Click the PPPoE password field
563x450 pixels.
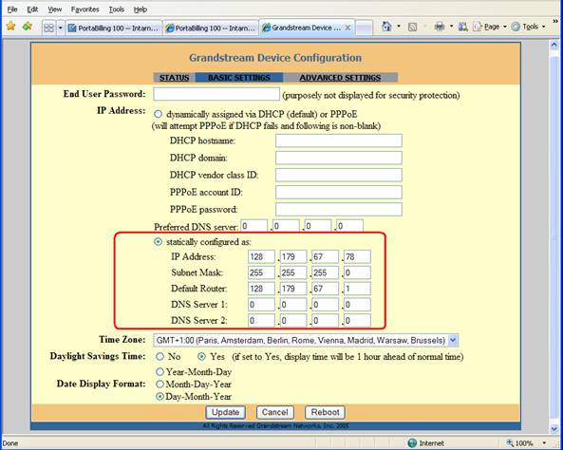click(x=339, y=210)
